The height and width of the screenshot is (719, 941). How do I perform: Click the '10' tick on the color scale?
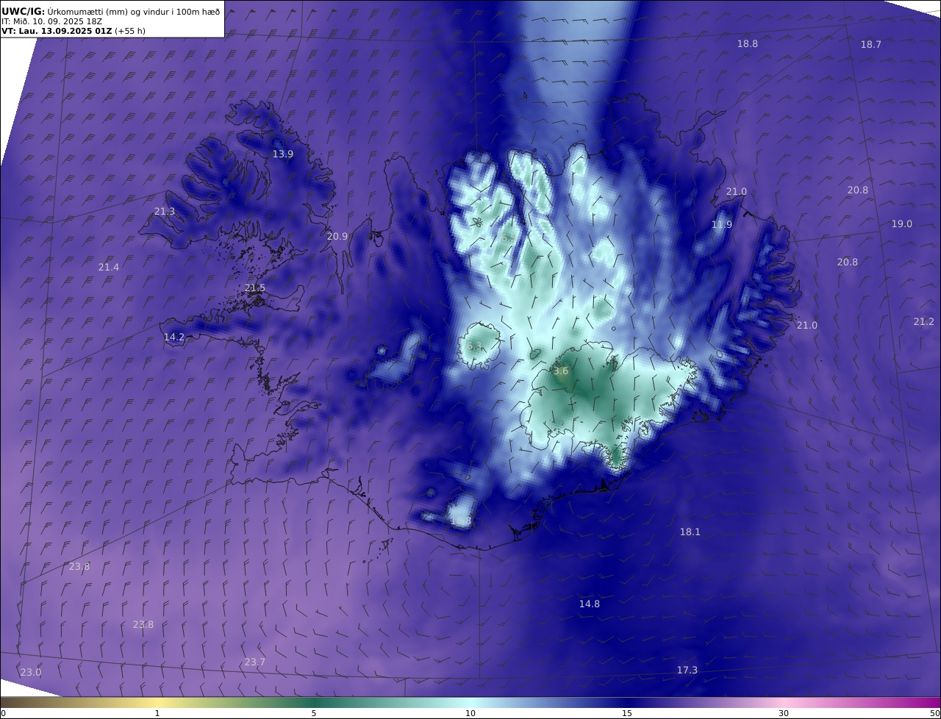(x=470, y=713)
